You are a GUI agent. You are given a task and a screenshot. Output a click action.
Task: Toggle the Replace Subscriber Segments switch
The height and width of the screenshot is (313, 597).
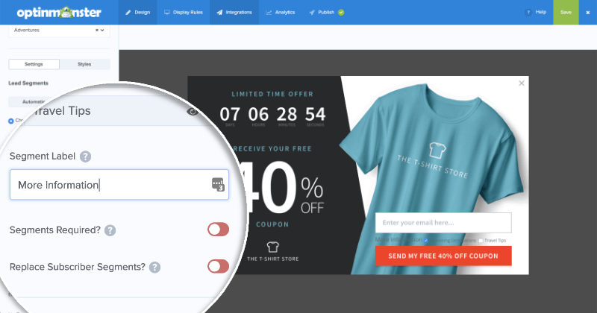[218, 266]
